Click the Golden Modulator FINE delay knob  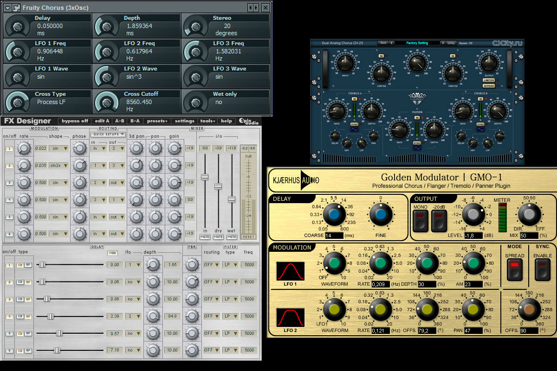coord(381,214)
